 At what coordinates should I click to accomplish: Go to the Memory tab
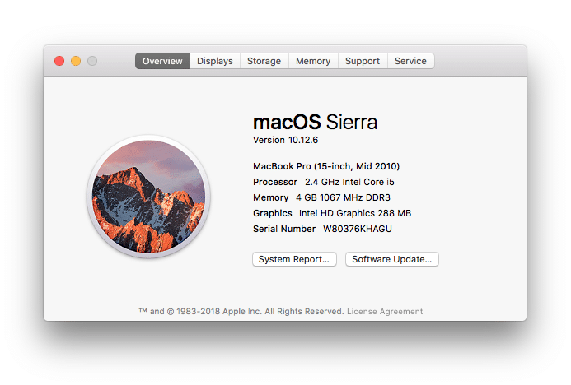click(x=313, y=61)
